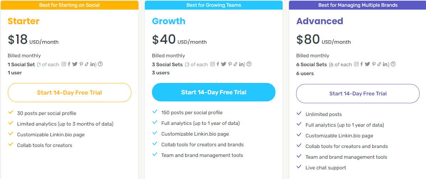Click the Growth plan heading
Screen dimensions: 426x179
point(169,21)
